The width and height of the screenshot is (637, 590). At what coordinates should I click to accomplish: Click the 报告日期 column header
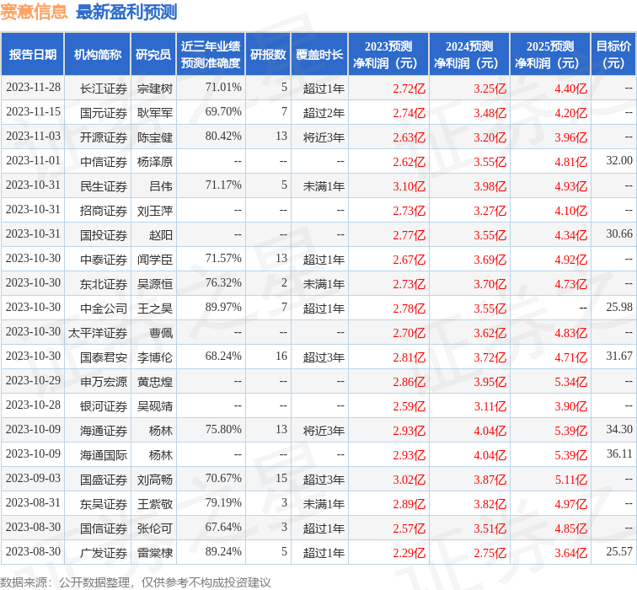33,55
